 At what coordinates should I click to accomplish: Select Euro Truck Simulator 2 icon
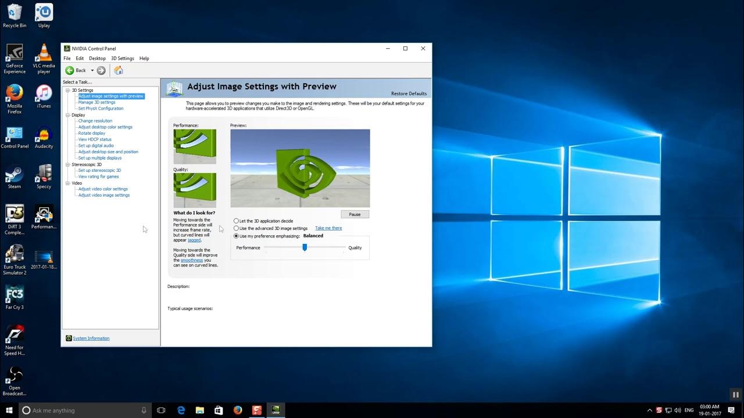pos(15,260)
